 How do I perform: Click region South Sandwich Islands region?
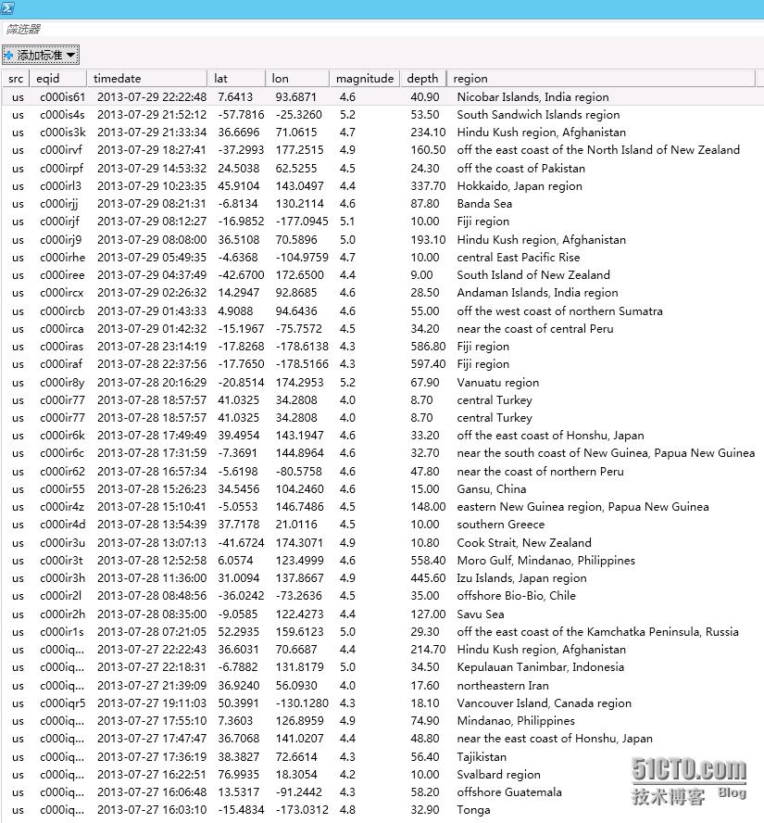pyautogui.click(x=538, y=115)
